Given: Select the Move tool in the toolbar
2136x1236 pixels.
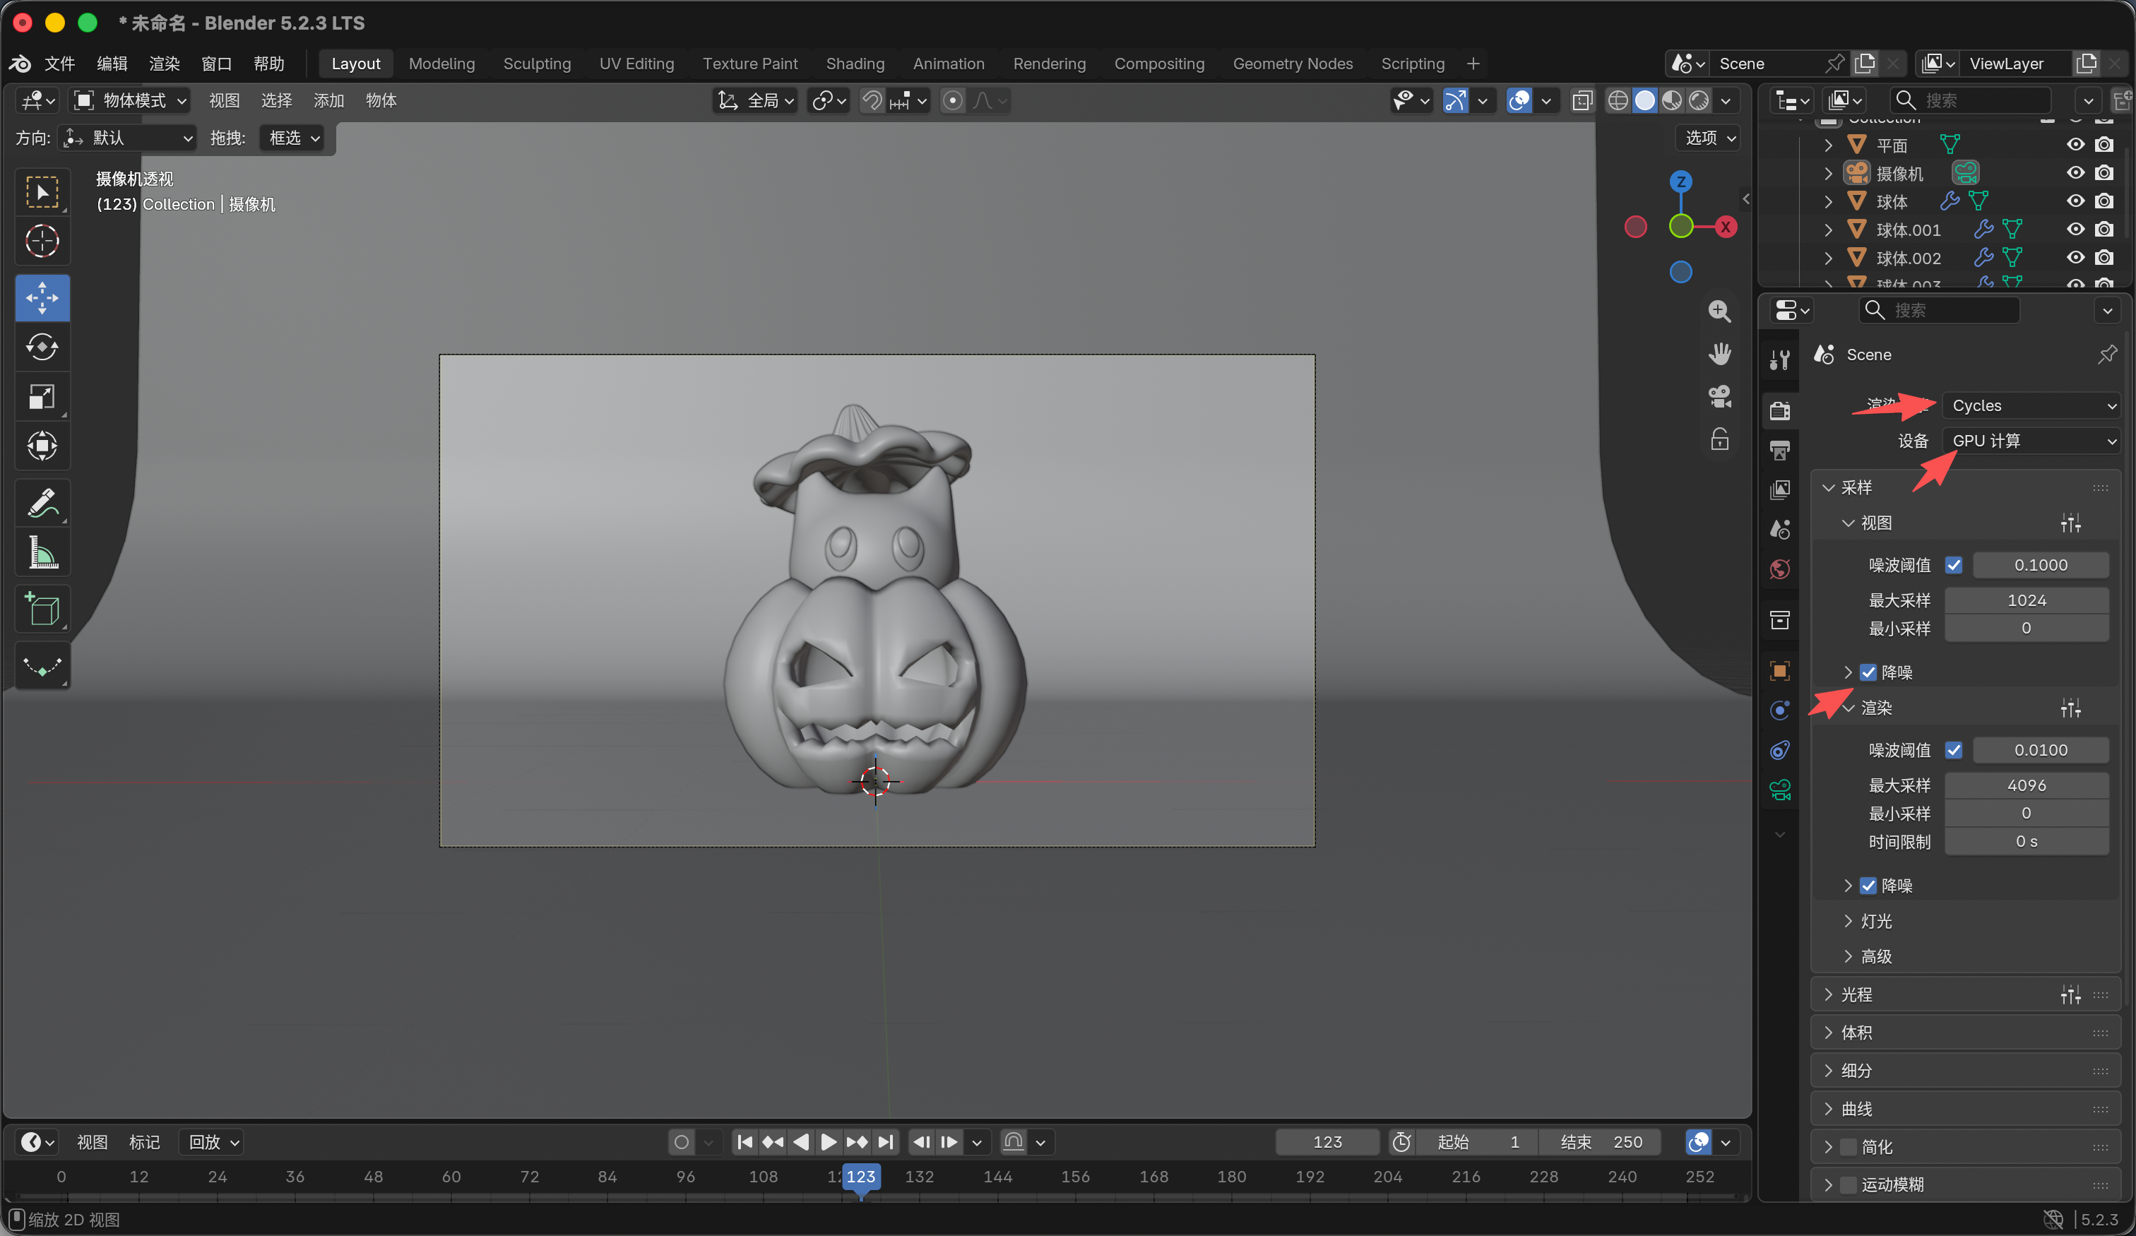Looking at the screenshot, I should point(42,298).
